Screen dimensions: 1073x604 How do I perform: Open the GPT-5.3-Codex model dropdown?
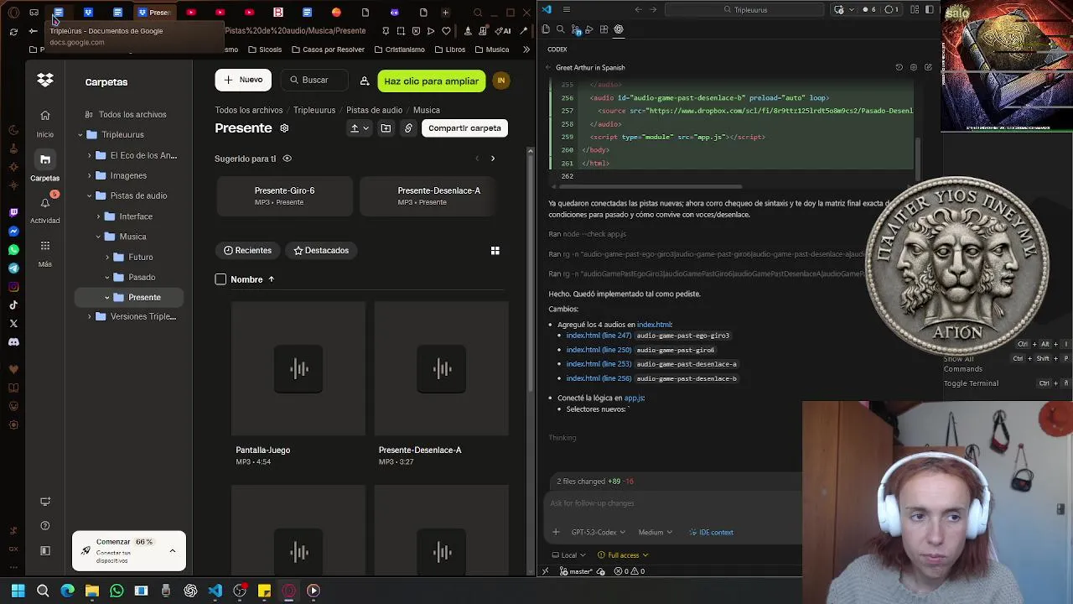click(598, 532)
